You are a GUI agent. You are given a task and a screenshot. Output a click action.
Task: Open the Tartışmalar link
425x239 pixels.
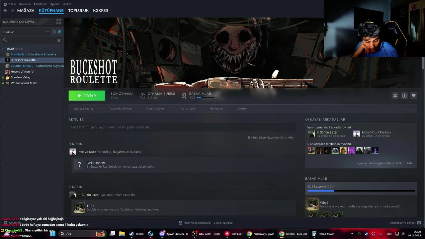[188, 109]
